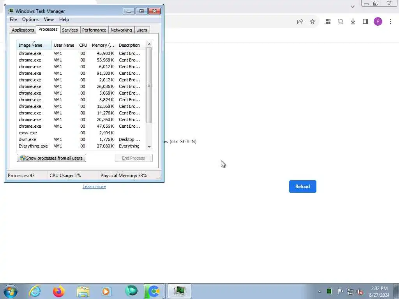Click the muted volume tray icon
Viewport: 399px width, 299px height.
(x=360, y=292)
